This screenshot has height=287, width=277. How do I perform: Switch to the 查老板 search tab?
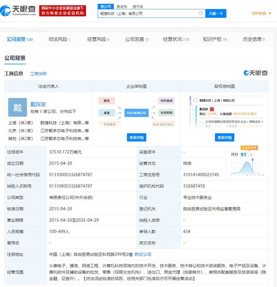pyautogui.click(x=122, y=7)
